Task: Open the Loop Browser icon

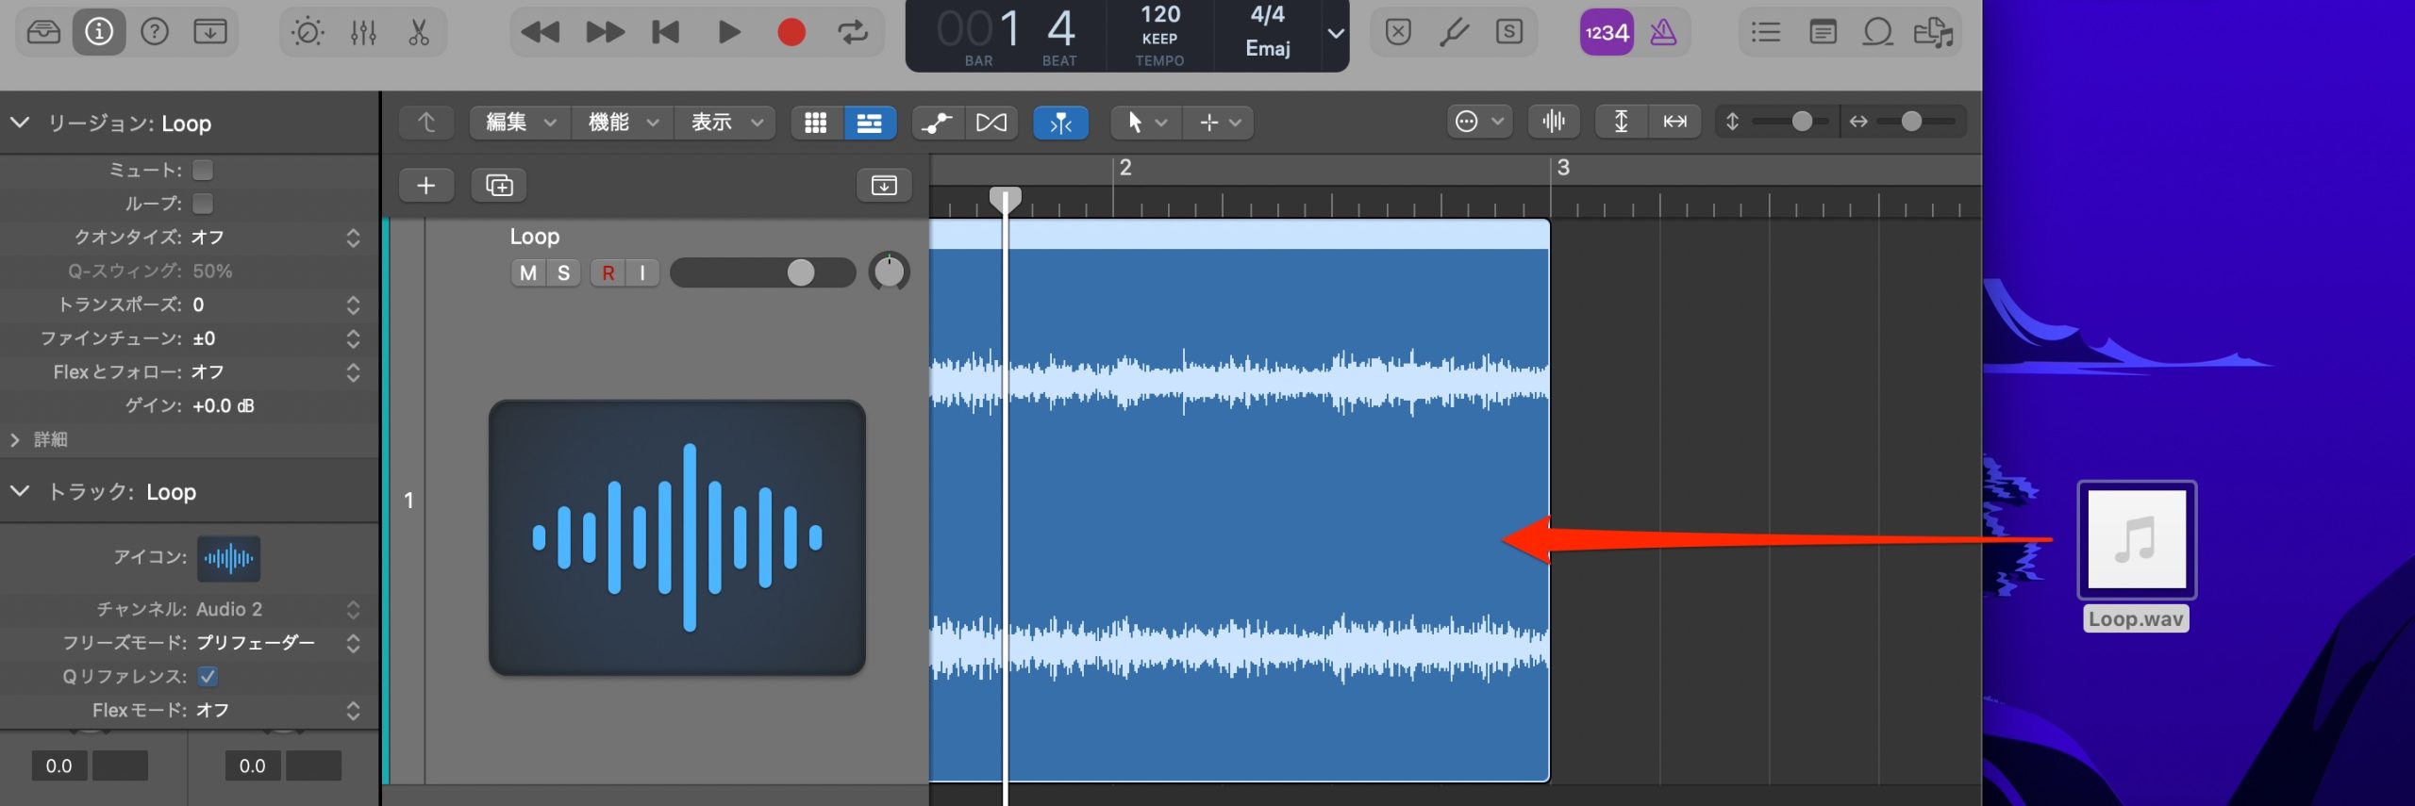Action: [x=1877, y=33]
